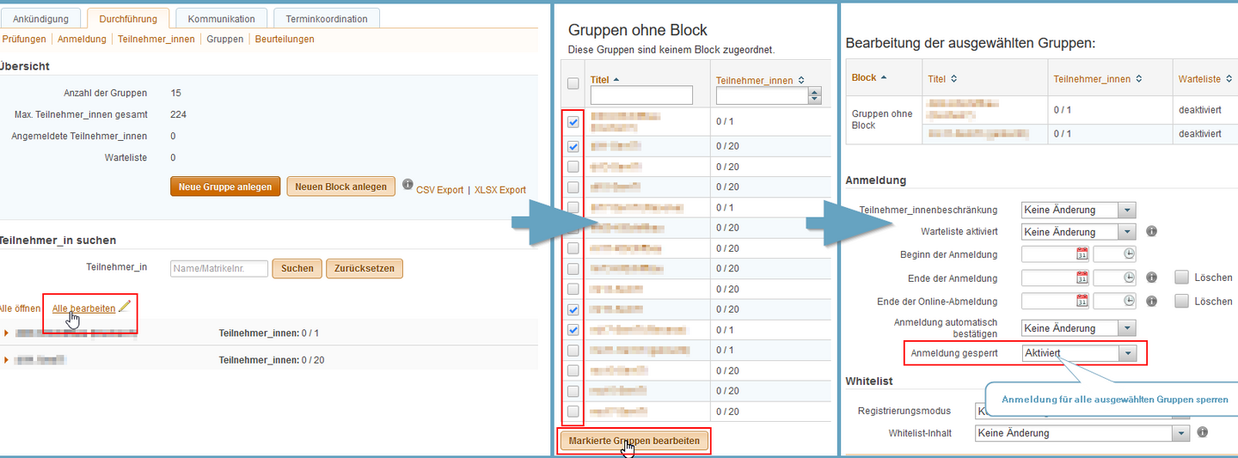
Task: Open clock picker for Ende der Online-Abmeldung
Action: [x=1129, y=302]
